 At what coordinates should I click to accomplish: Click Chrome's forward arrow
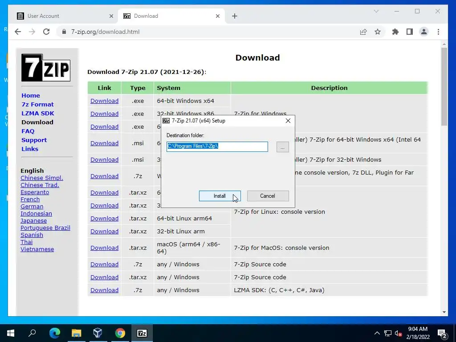pos(32,32)
